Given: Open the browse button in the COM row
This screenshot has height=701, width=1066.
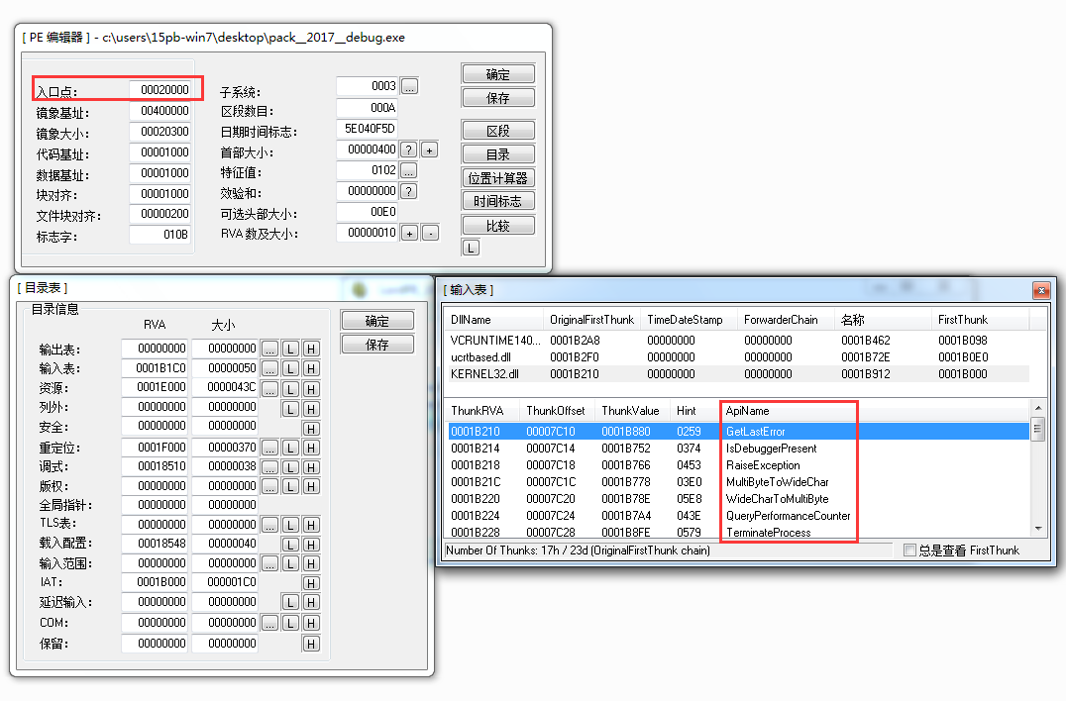Looking at the screenshot, I should pos(269,623).
